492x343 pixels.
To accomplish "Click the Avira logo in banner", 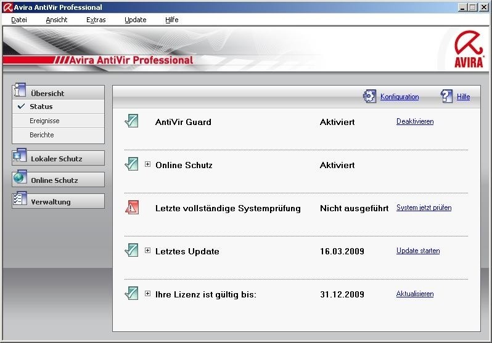I will (469, 49).
